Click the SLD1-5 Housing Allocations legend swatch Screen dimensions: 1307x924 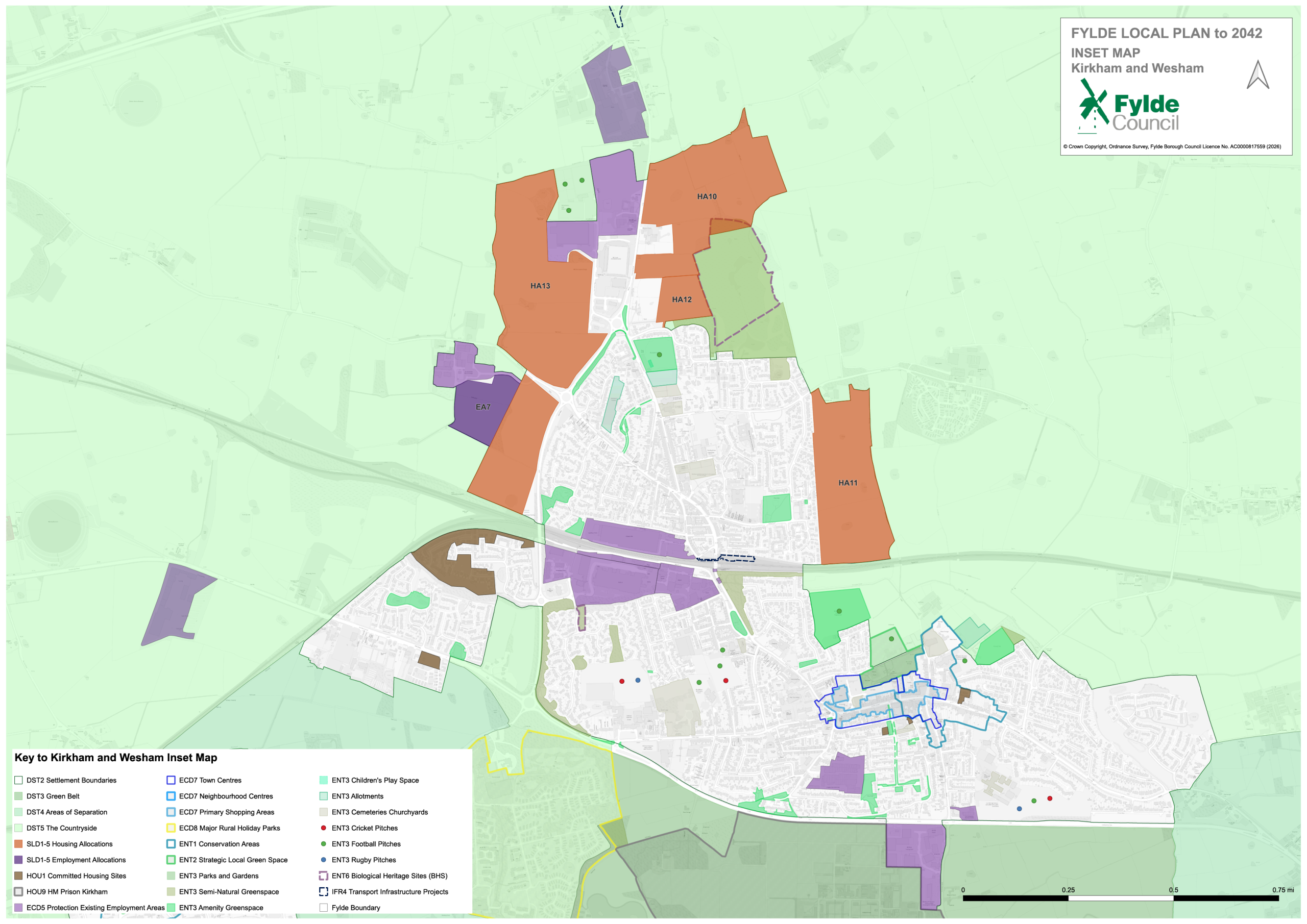point(19,844)
